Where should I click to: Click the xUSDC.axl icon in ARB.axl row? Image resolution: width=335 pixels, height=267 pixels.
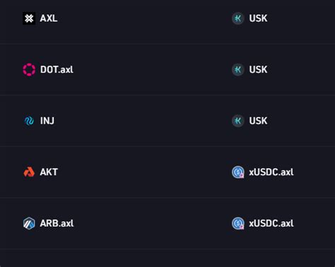pyautogui.click(x=238, y=223)
